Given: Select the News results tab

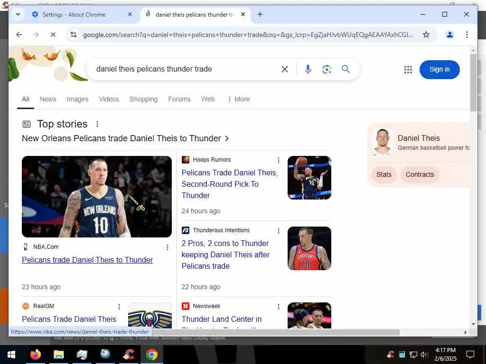Looking at the screenshot, I should (48, 99).
